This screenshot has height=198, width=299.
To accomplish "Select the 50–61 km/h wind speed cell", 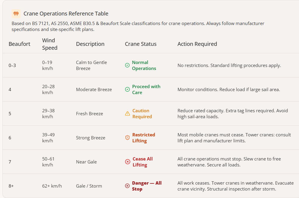I will point(48,162).
